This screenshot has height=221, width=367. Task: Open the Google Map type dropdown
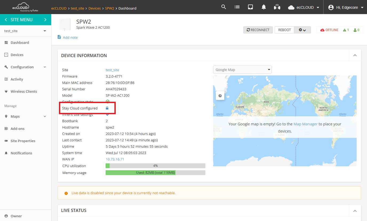tap(242, 70)
